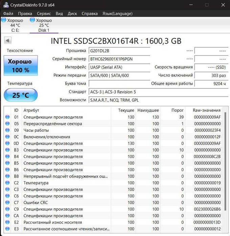Open the Вид menu
230x236 pixels.
(x=59, y=14)
